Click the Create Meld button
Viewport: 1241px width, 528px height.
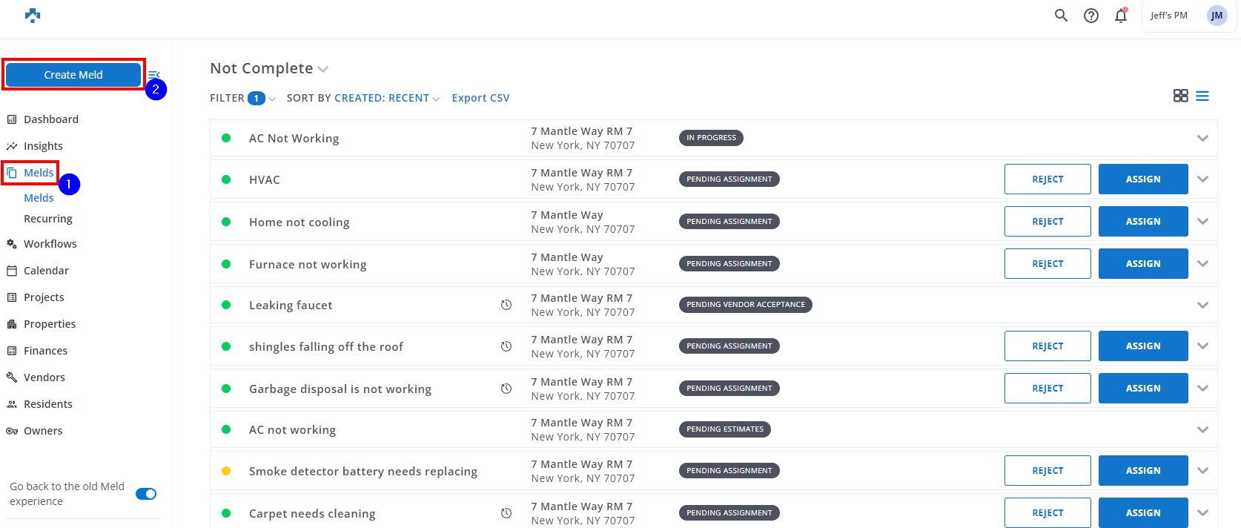tap(73, 75)
